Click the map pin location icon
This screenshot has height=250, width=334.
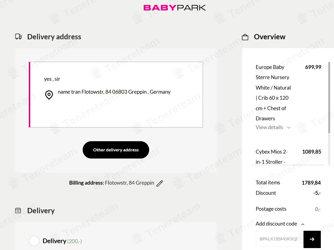(49, 95)
